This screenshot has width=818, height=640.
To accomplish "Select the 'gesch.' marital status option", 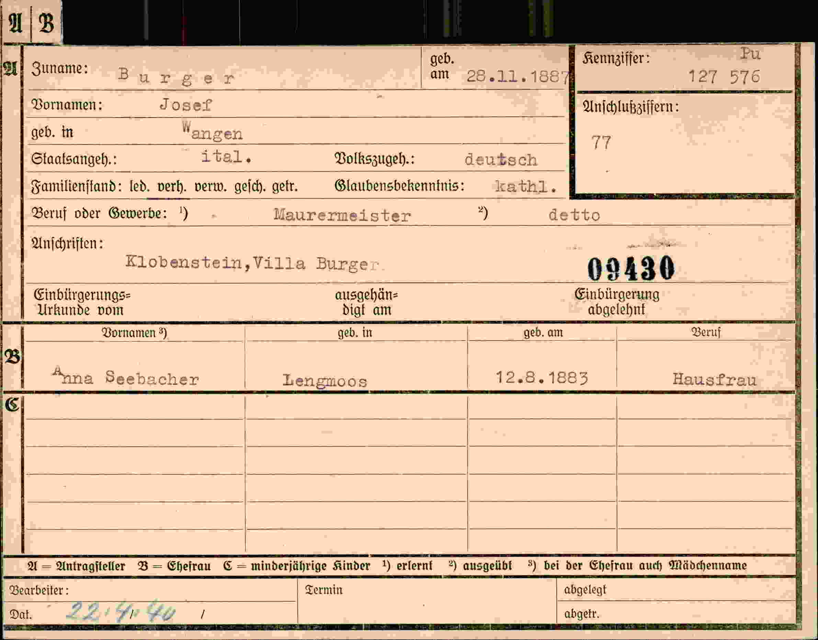I will 250,186.
